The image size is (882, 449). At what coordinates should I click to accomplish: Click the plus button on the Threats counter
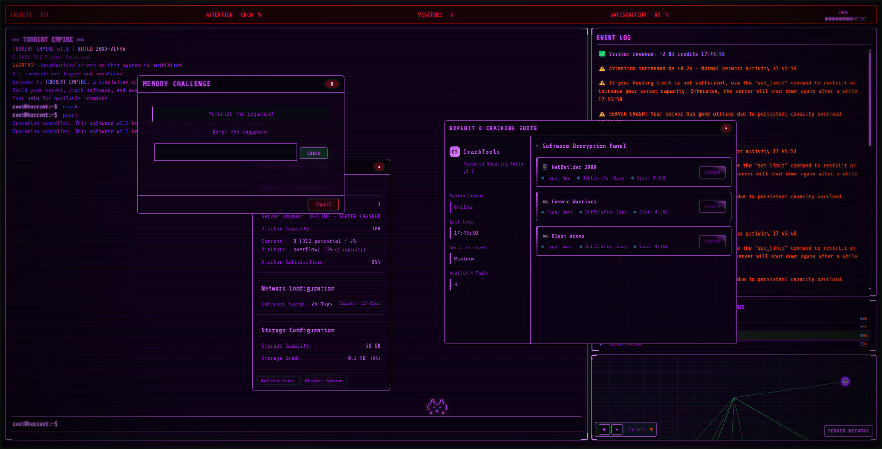click(x=603, y=429)
